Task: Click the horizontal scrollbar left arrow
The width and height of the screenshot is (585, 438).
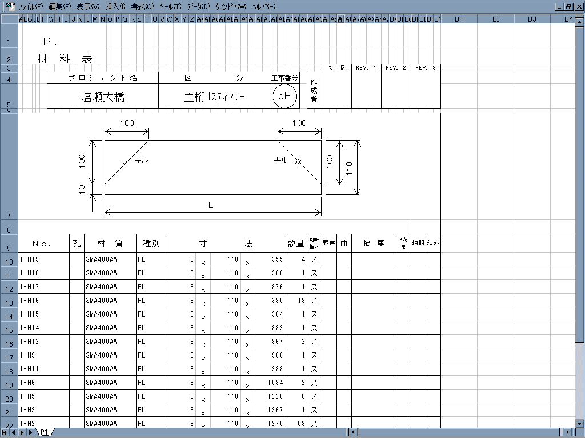Action: (x=354, y=432)
